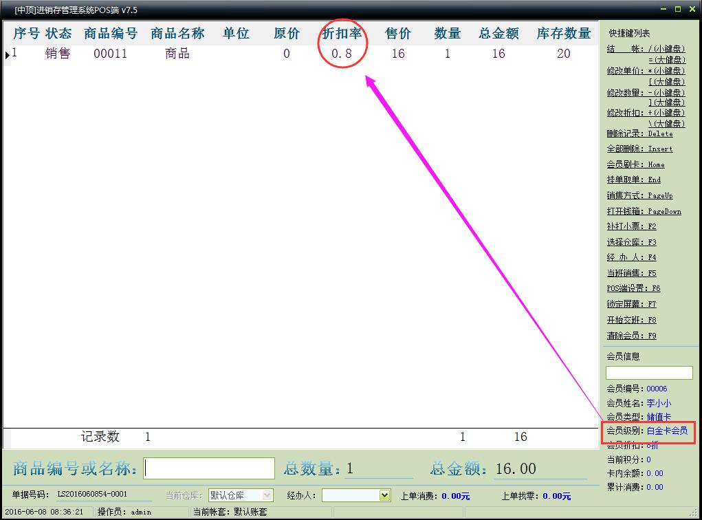Open the 经办人 dropdown

[384, 495]
